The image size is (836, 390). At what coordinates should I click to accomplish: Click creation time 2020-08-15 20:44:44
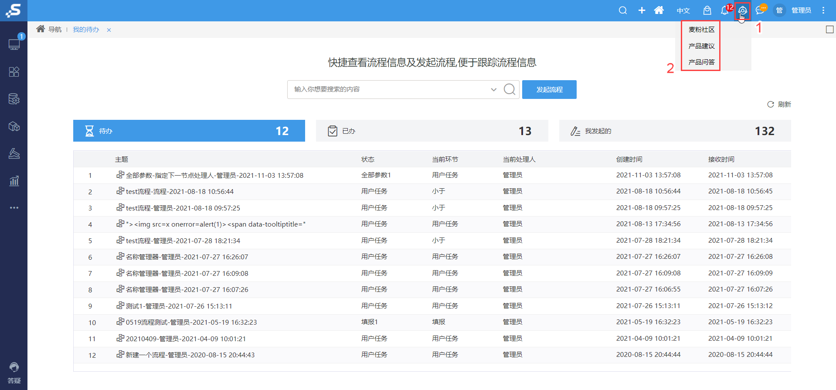[648, 355]
